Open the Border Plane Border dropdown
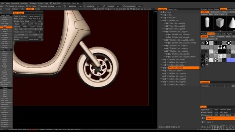Screen dimensions: 235x132 (36, 40)
